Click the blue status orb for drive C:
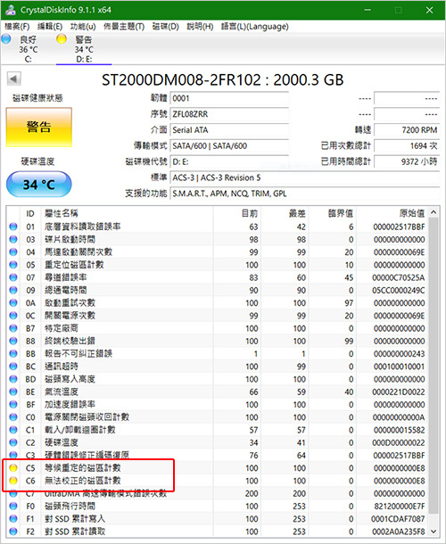The image size is (446, 544). [6, 39]
